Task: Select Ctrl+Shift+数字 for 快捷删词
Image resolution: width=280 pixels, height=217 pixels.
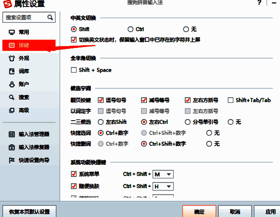Action: (144, 144)
